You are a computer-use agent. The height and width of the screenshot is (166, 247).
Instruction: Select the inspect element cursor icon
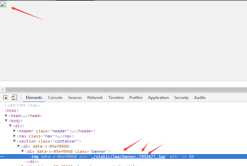[5, 98]
